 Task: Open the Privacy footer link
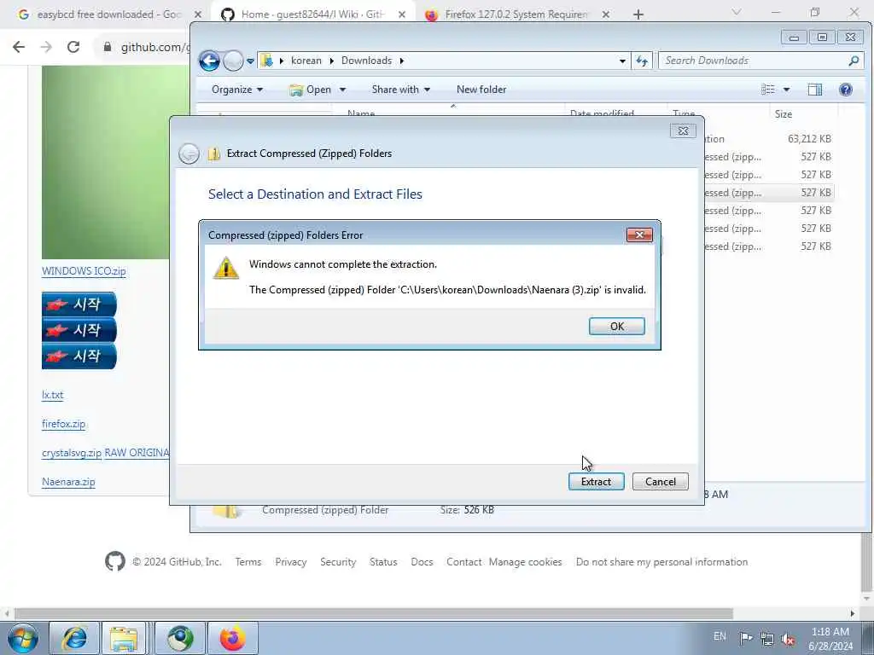click(x=290, y=562)
